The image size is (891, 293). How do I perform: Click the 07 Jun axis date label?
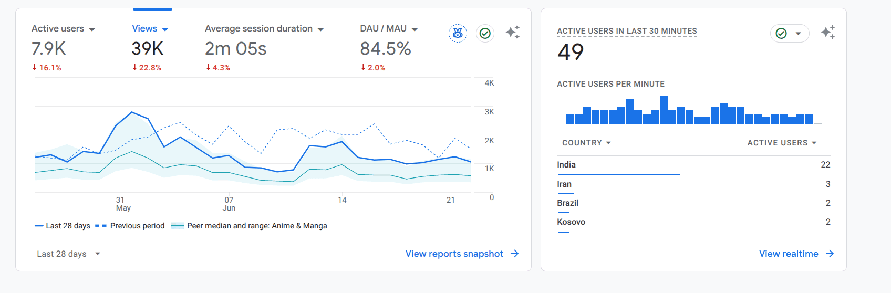click(x=229, y=204)
